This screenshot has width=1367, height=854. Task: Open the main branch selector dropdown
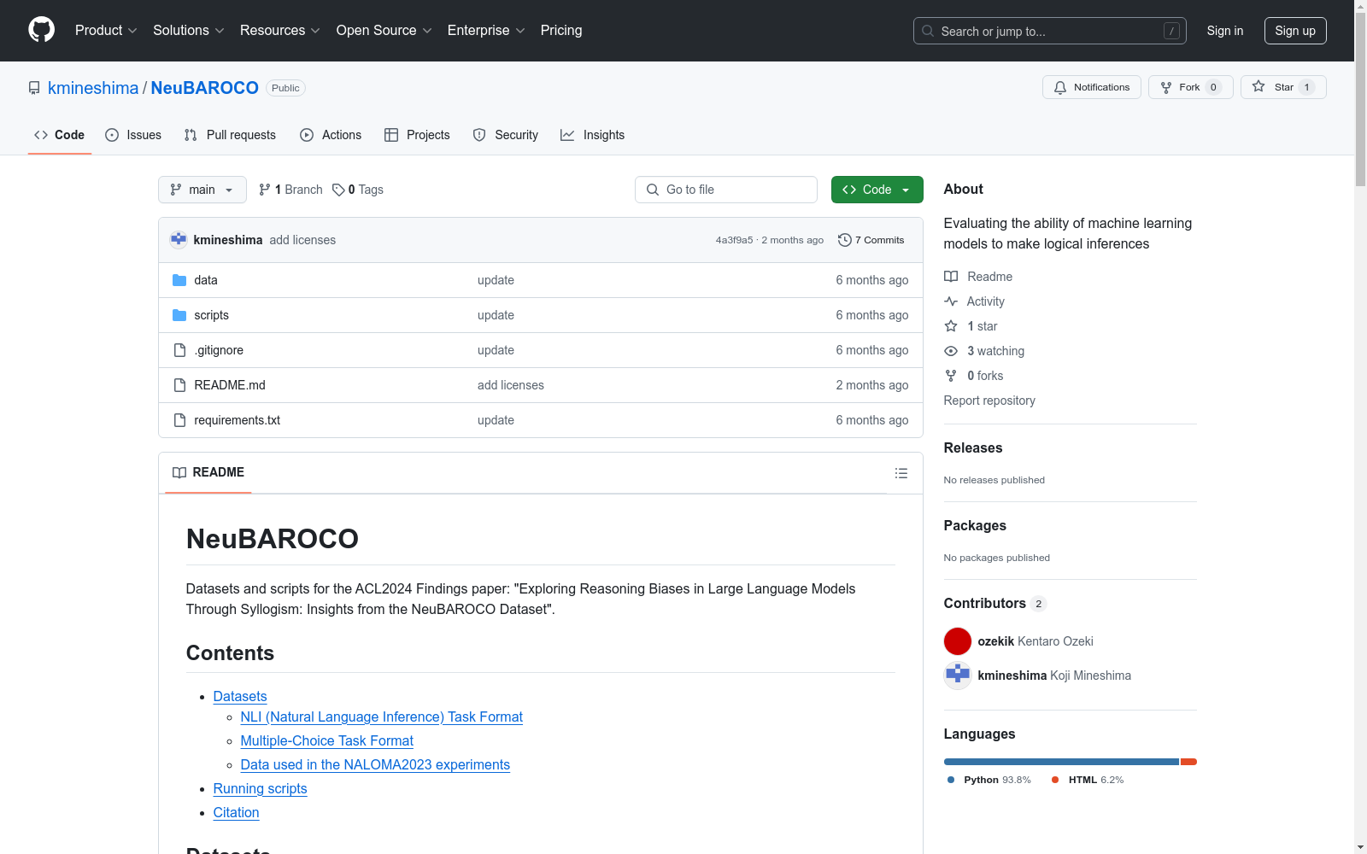point(202,190)
